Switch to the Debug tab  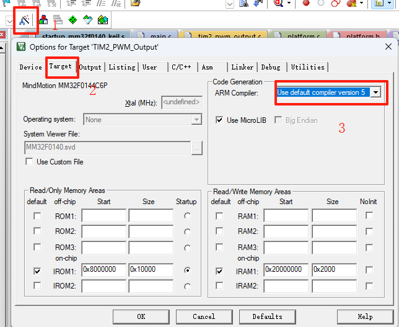271,67
